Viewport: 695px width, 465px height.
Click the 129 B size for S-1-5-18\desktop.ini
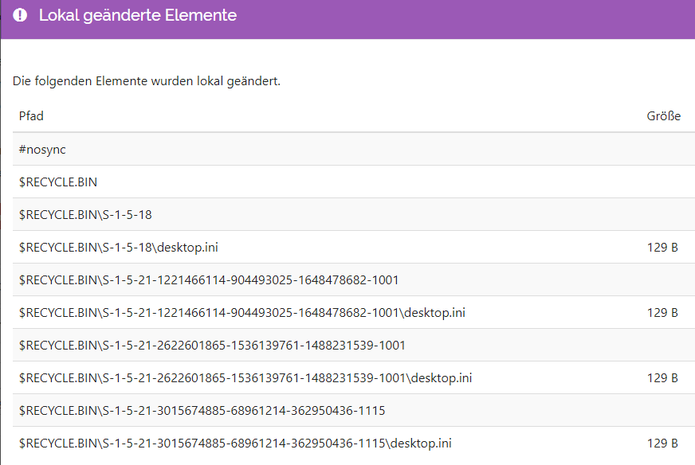[x=662, y=247]
